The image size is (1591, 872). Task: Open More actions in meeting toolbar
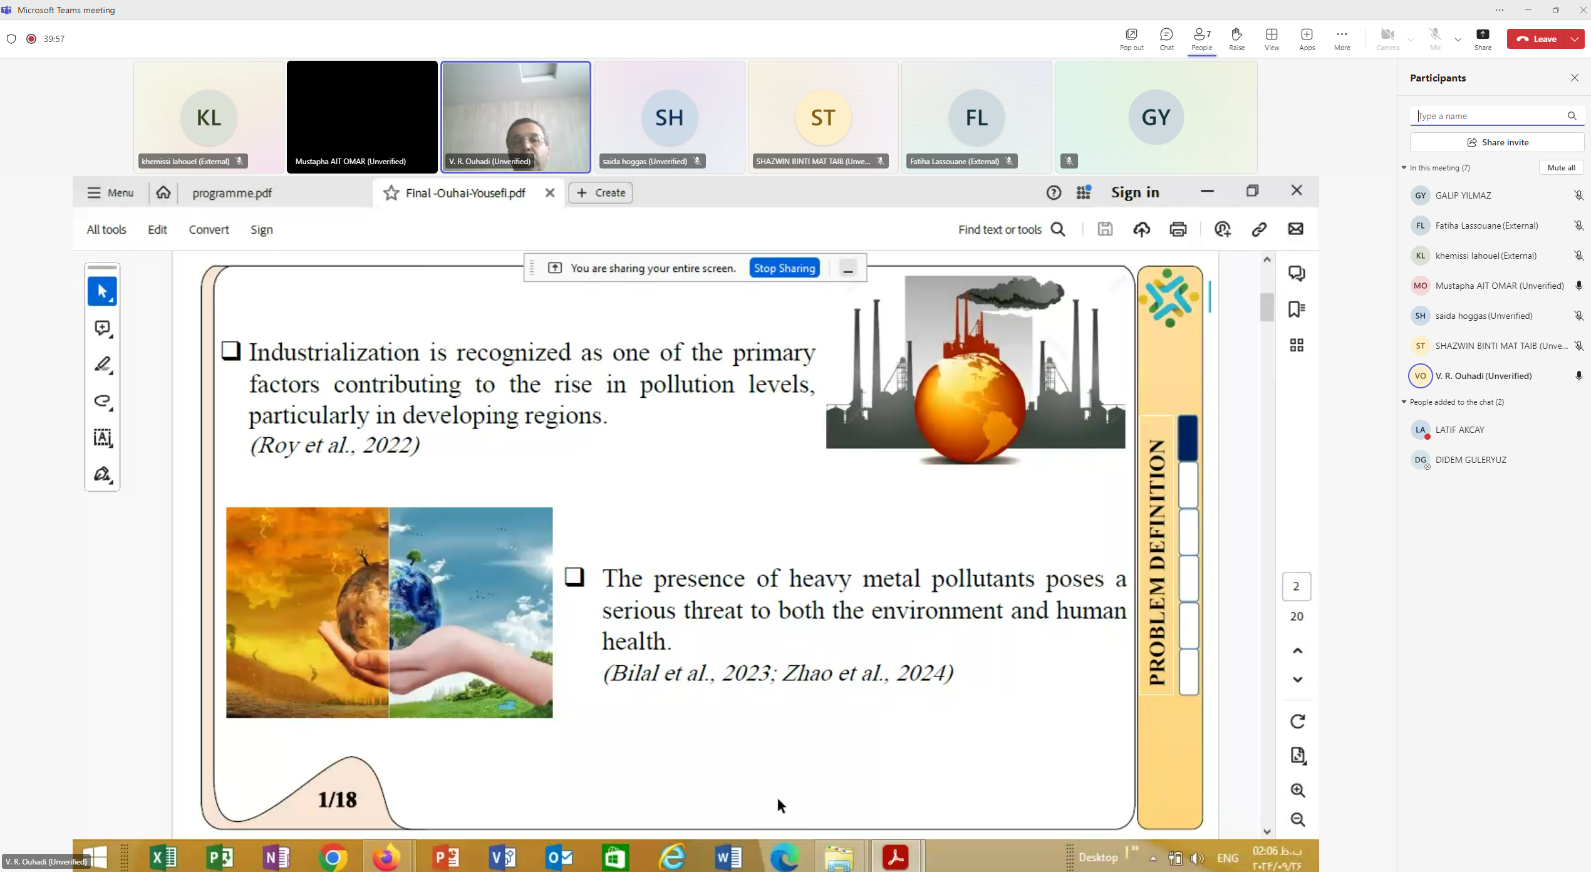point(1342,38)
